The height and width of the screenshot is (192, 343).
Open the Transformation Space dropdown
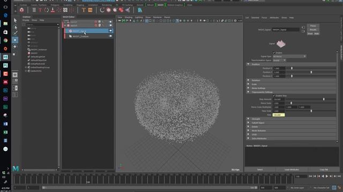279,60
